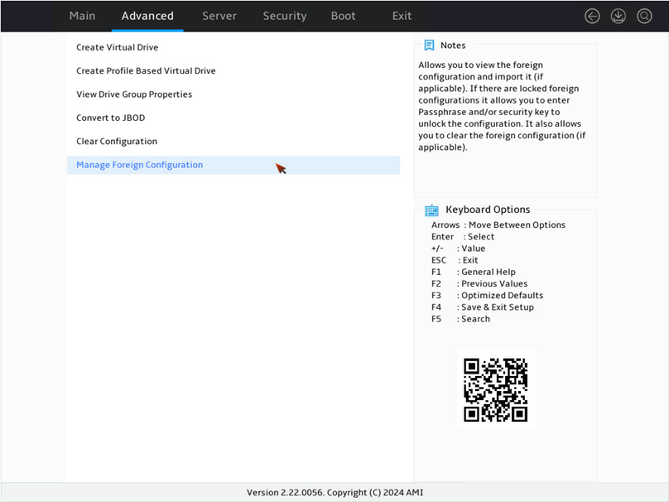Click the version copyright footer text

(335, 493)
